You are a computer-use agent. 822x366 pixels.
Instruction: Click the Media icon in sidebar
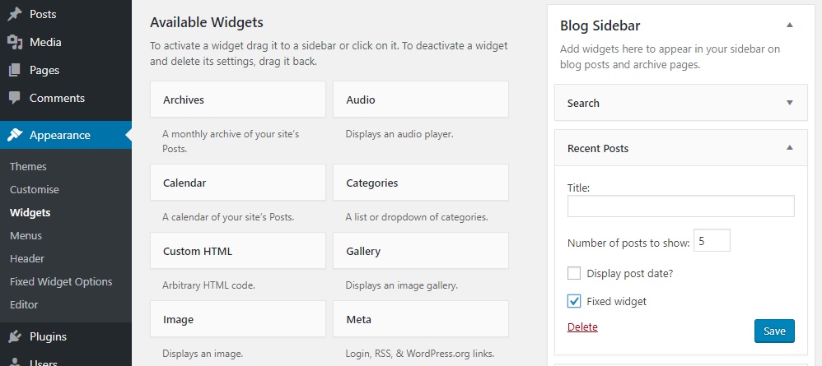point(15,43)
